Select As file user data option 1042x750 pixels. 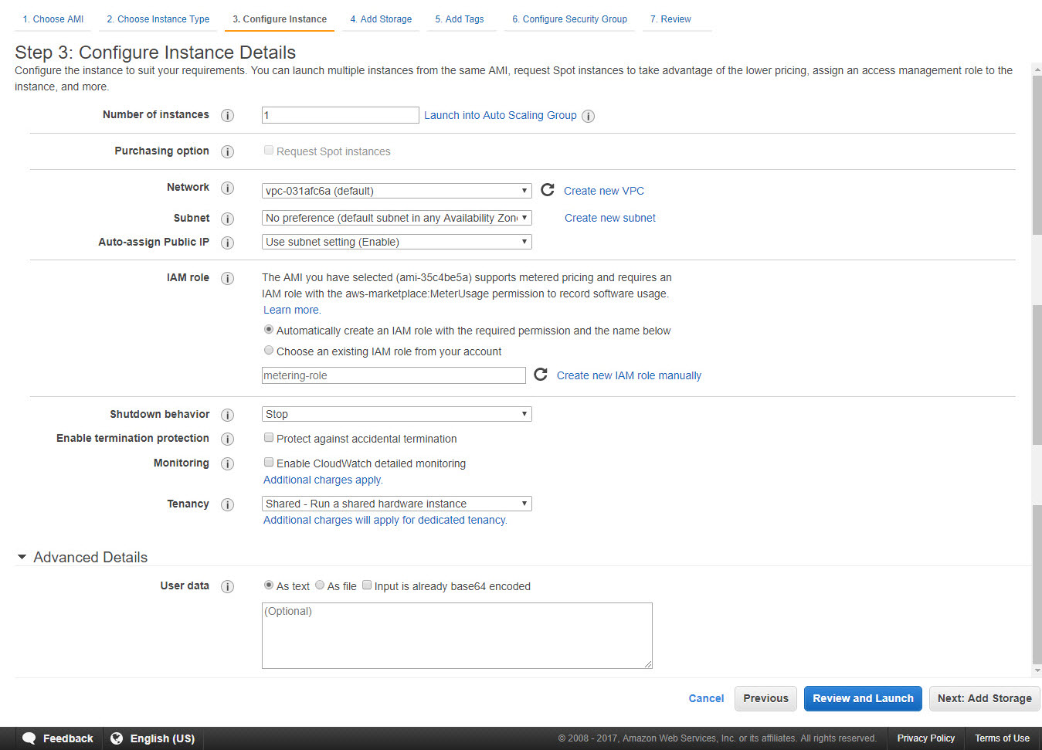tap(320, 585)
